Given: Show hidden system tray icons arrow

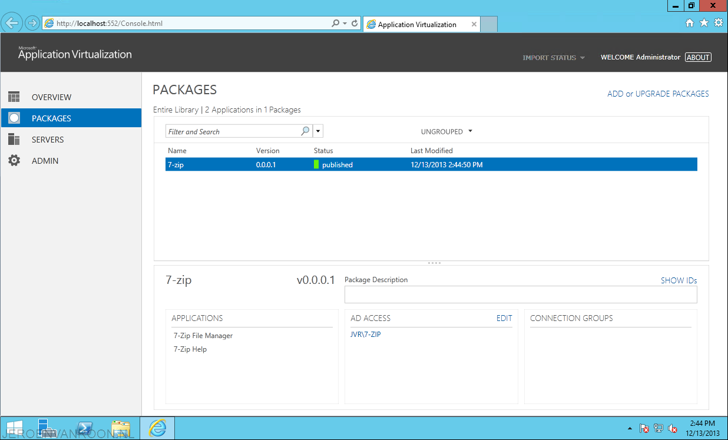Looking at the screenshot, I should click(x=630, y=429).
